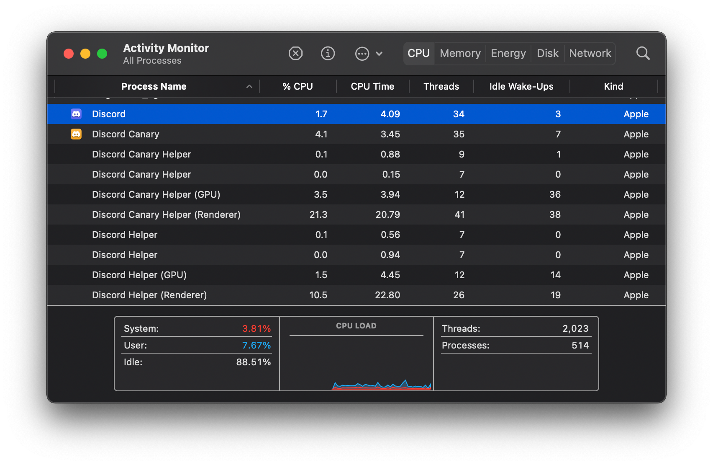Select the Discord process row

[356, 114]
